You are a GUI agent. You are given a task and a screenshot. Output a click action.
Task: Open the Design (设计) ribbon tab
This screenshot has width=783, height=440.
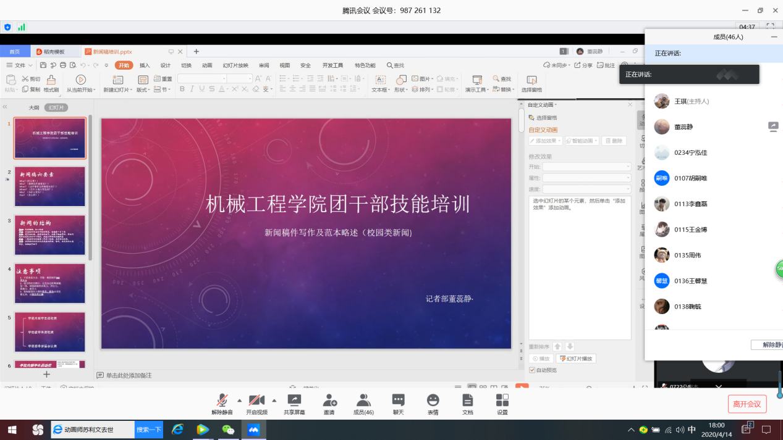[x=166, y=65]
